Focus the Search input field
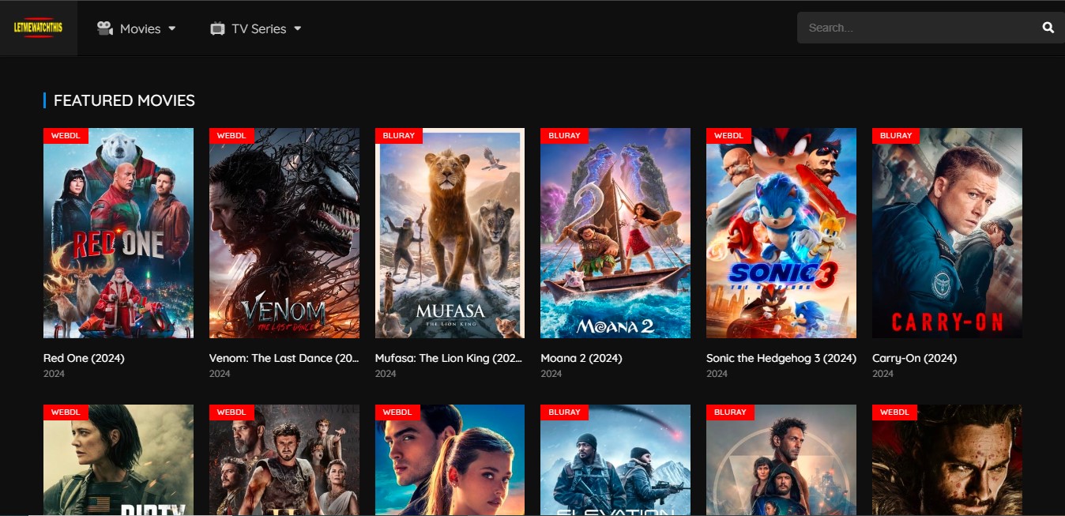1065x516 pixels. pos(916,28)
